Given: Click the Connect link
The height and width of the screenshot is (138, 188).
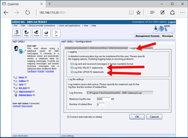Looking at the screenshot, I should [x=16, y=106].
